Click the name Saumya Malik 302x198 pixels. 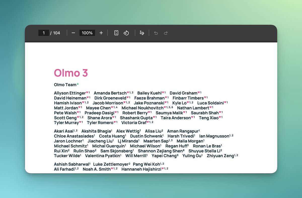click(169, 113)
